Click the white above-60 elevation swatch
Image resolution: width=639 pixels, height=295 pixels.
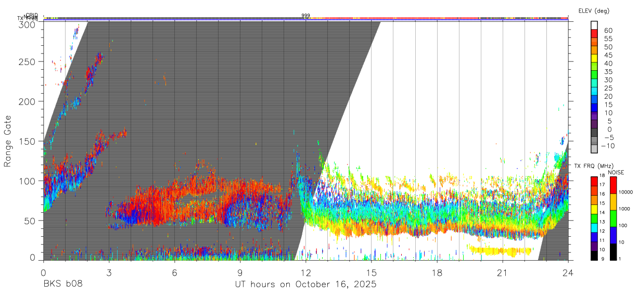tap(594, 25)
